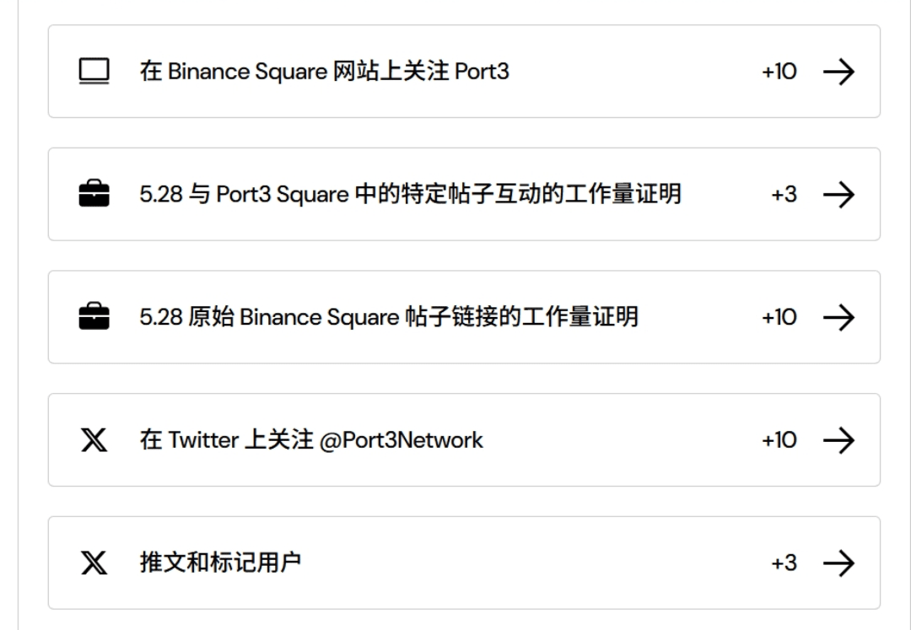Open arrow for 5.28 Port3 Square 特定帖子互动 task
The height and width of the screenshot is (630, 911).
tap(839, 194)
